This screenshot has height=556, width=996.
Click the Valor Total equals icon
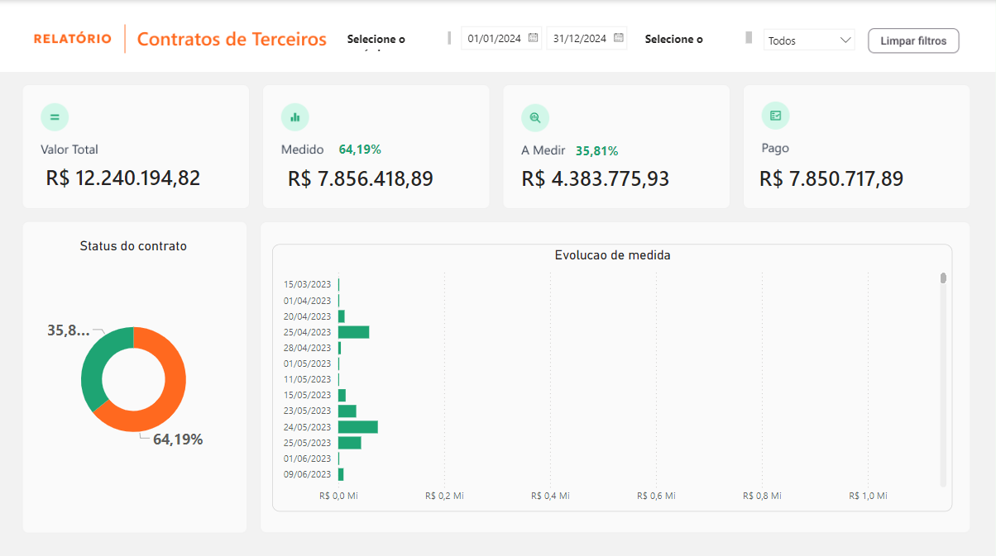point(55,116)
